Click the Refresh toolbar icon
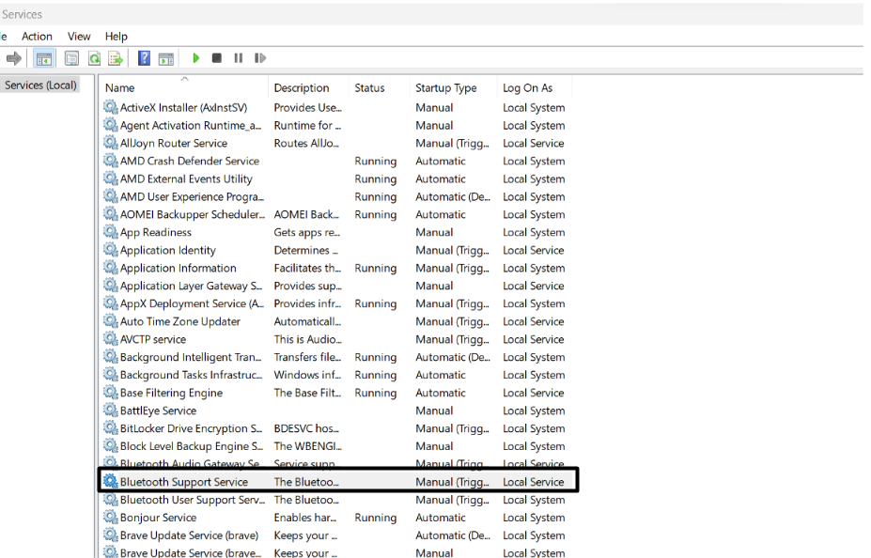The height and width of the screenshot is (558, 871). click(94, 58)
